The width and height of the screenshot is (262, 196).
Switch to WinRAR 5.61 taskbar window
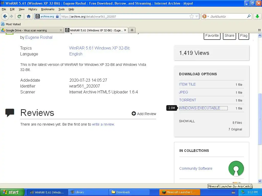(47, 192)
